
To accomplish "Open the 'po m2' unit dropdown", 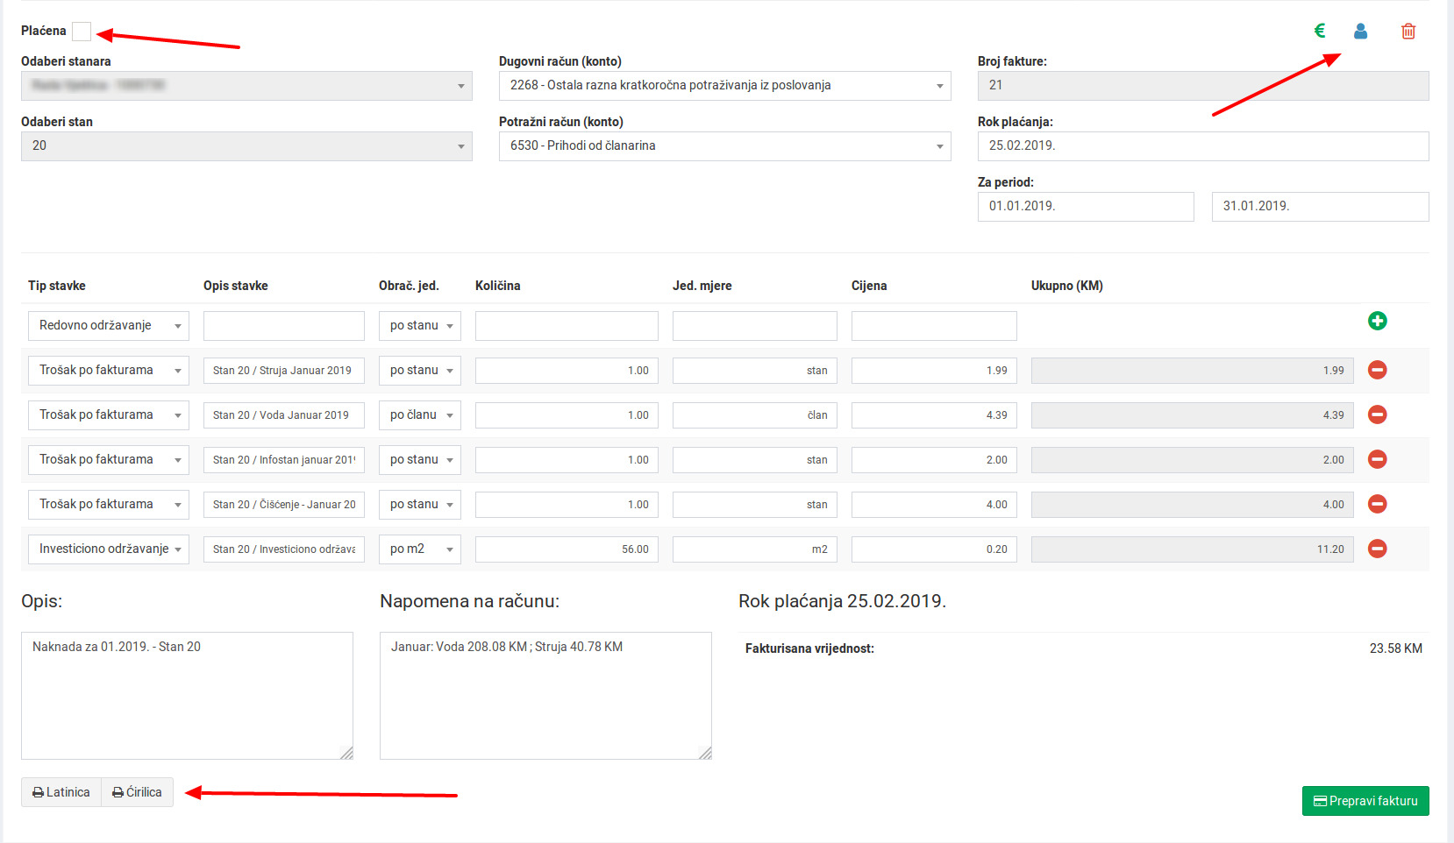I will pos(419,549).
